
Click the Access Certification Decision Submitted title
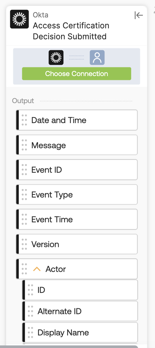pos(71,31)
